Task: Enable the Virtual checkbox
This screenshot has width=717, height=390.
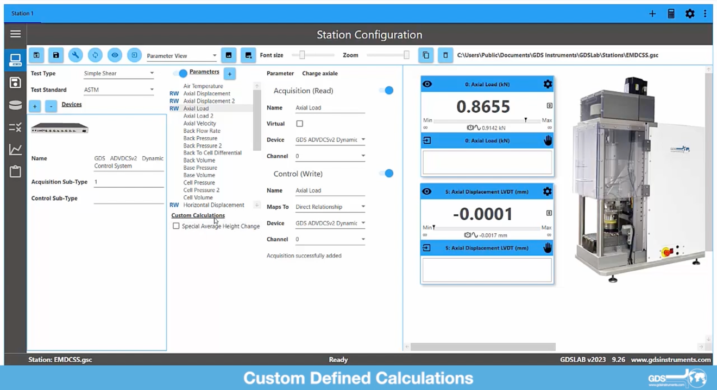Action: (299, 124)
